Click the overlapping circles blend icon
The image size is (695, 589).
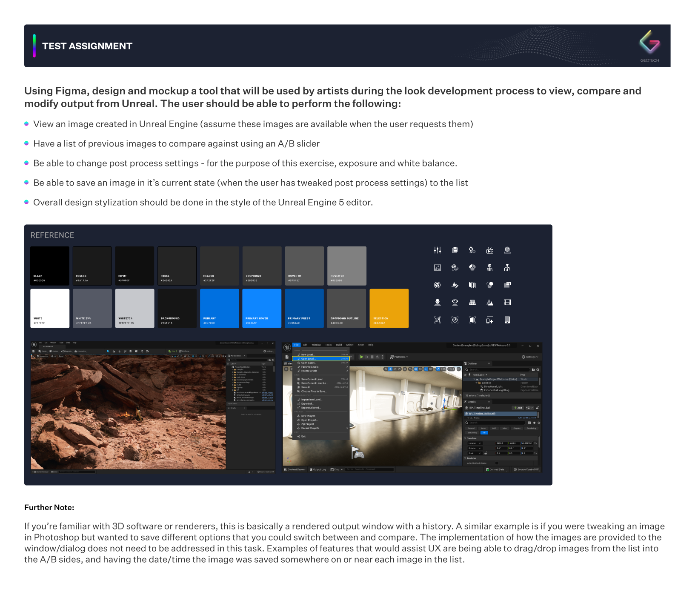click(x=490, y=285)
